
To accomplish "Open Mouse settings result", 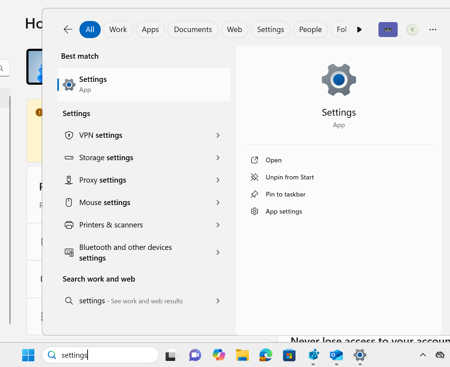I will click(x=144, y=203).
